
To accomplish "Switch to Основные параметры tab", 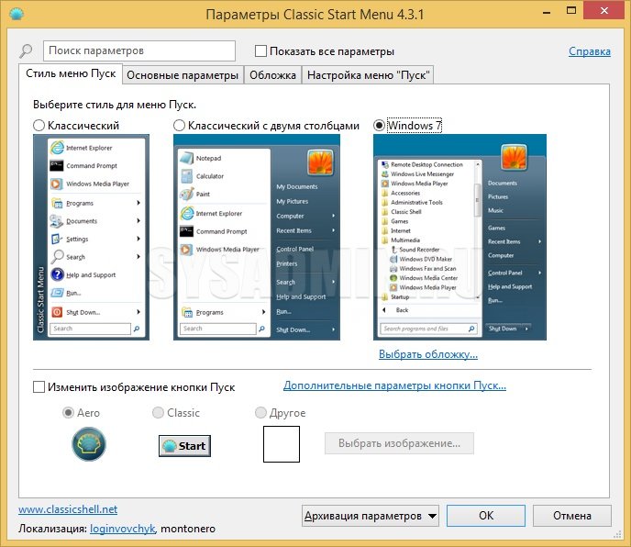I will (x=182, y=75).
